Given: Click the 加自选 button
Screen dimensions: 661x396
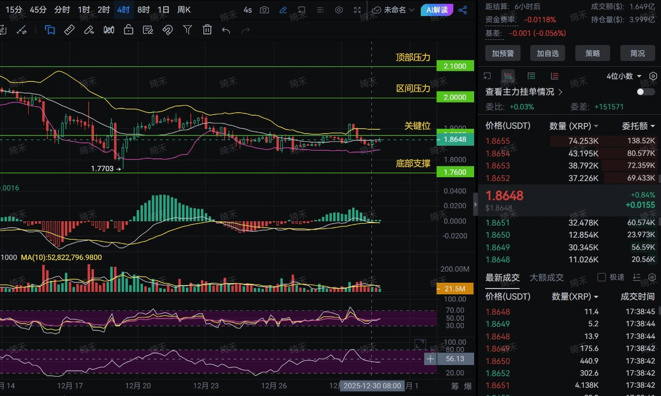Looking at the screenshot, I should click(x=548, y=53).
